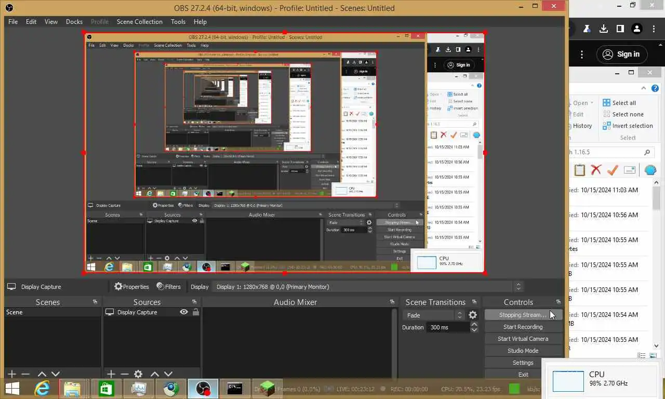
Task: Remove selected source with minus icon
Action: coord(124,374)
